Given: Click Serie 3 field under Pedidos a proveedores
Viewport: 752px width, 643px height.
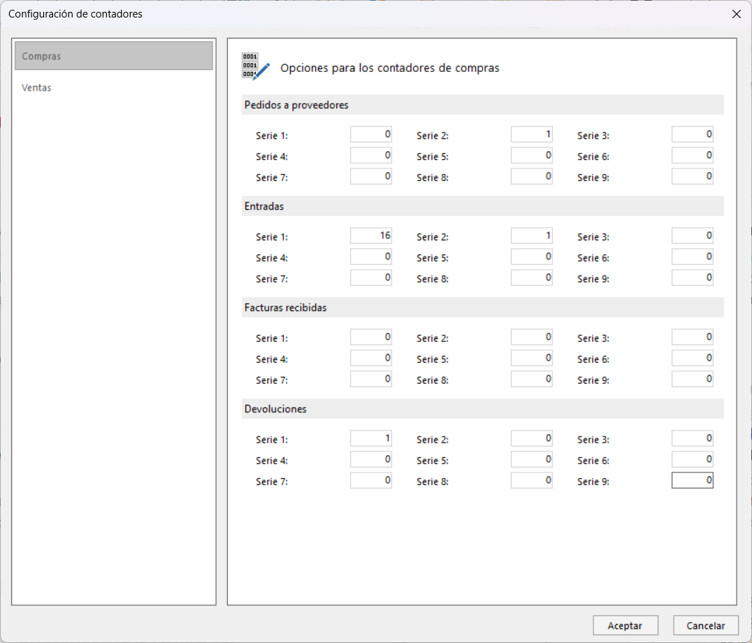Looking at the screenshot, I should coord(692,134).
